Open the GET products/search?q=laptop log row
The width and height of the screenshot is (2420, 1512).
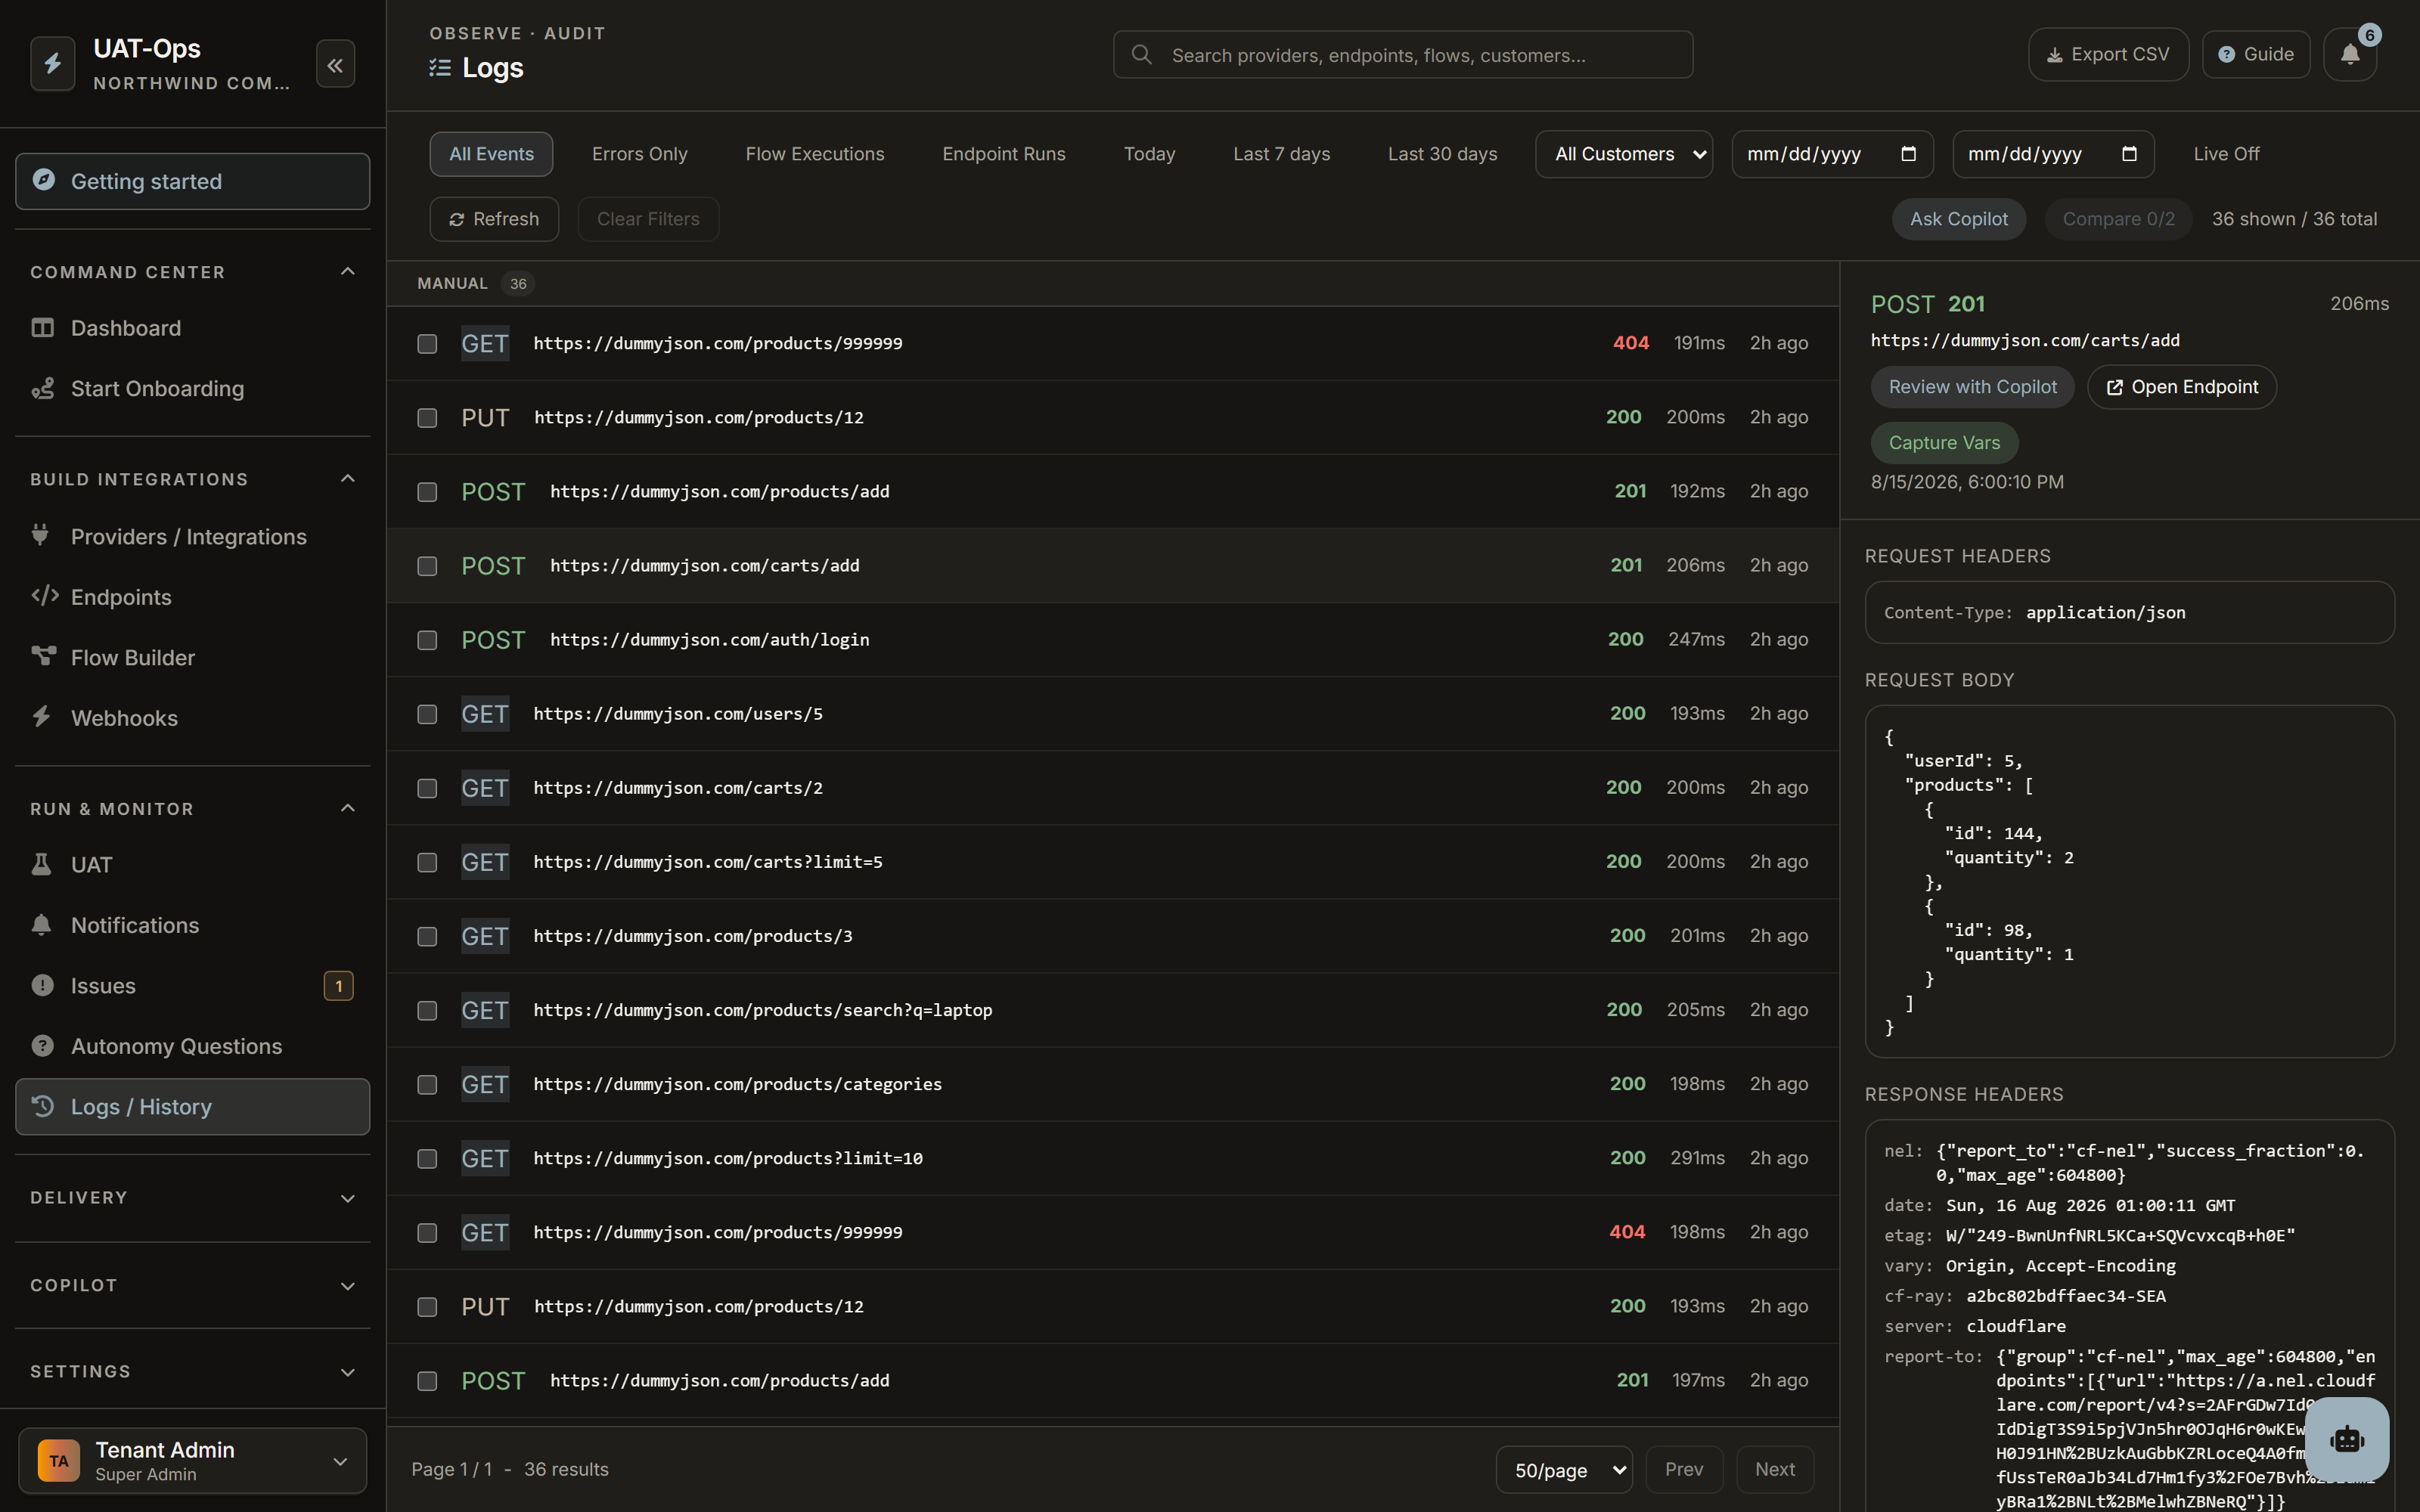(x=1112, y=1010)
